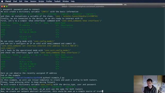Click the 'set interface ethernet eth2 address' command line

pyautogui.click(x=39, y=46)
